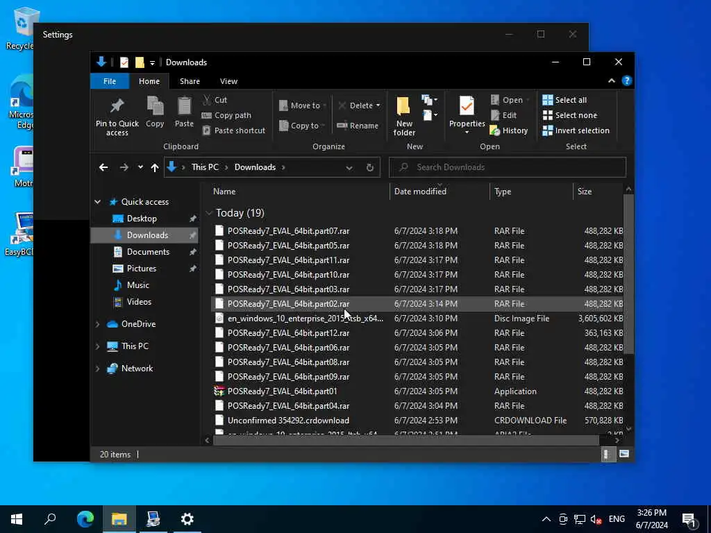Open Customize Quick Access Toolbar dropdown
This screenshot has height=533, width=711.
click(152, 62)
